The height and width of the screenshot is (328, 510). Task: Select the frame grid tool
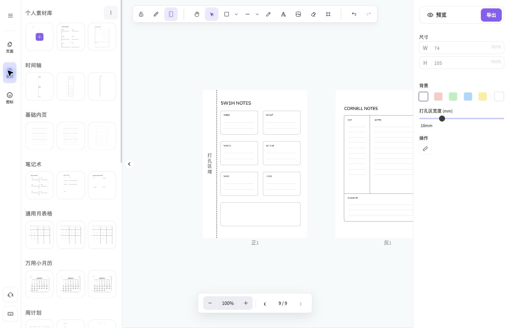(328, 14)
